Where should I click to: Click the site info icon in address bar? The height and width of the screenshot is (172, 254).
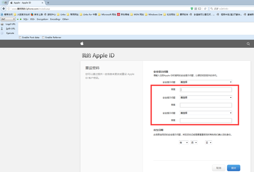coord(9,9)
